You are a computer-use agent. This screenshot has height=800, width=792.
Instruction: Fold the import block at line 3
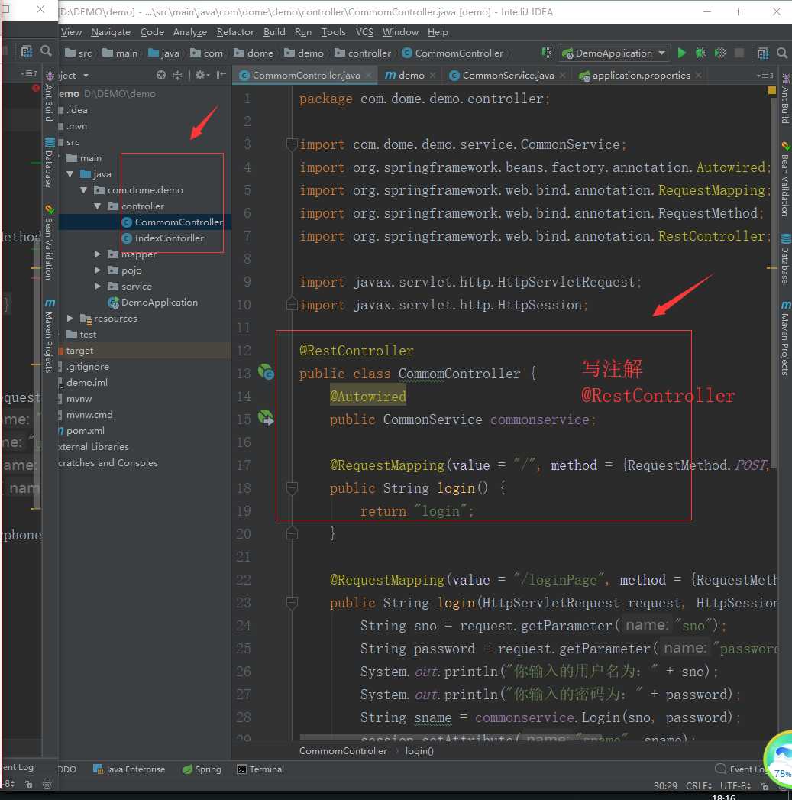pos(292,144)
